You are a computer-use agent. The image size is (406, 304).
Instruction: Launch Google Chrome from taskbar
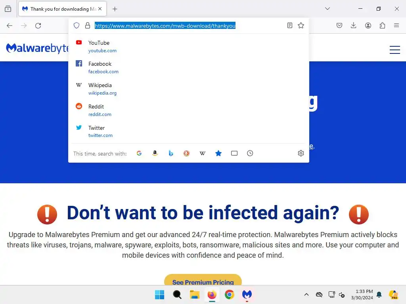(x=230, y=294)
